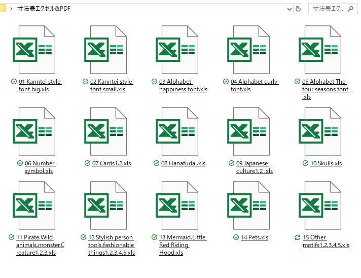This screenshot has height=278, width=361.
Task: Click file name 07 Cards1.2.xls
Action: click(x=112, y=163)
